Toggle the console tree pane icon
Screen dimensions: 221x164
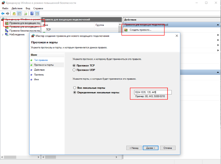click(19, 14)
